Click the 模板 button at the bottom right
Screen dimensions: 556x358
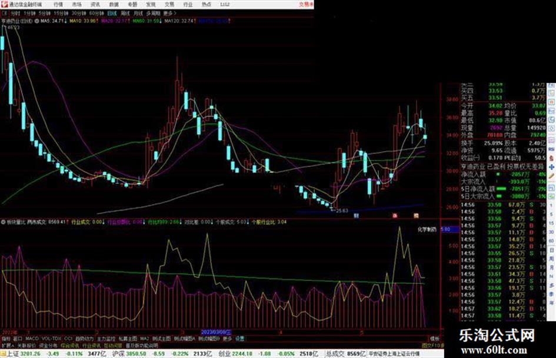pos(434,339)
